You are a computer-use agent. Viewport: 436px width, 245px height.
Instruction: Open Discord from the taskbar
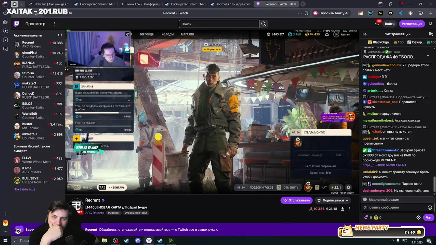(x=138, y=241)
